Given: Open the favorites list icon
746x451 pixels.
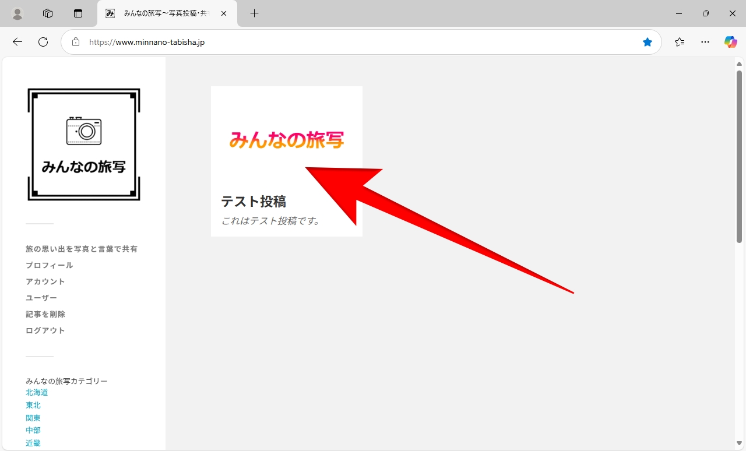Looking at the screenshot, I should click(x=680, y=42).
